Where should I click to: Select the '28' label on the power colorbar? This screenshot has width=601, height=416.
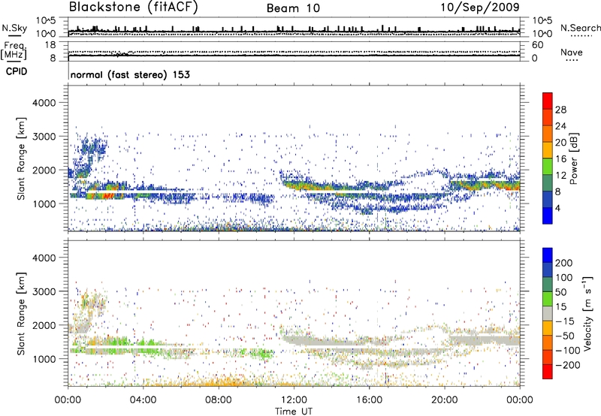pyautogui.click(x=560, y=110)
